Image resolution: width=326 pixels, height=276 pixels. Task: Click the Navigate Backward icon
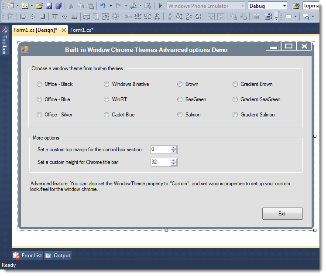point(134,6)
